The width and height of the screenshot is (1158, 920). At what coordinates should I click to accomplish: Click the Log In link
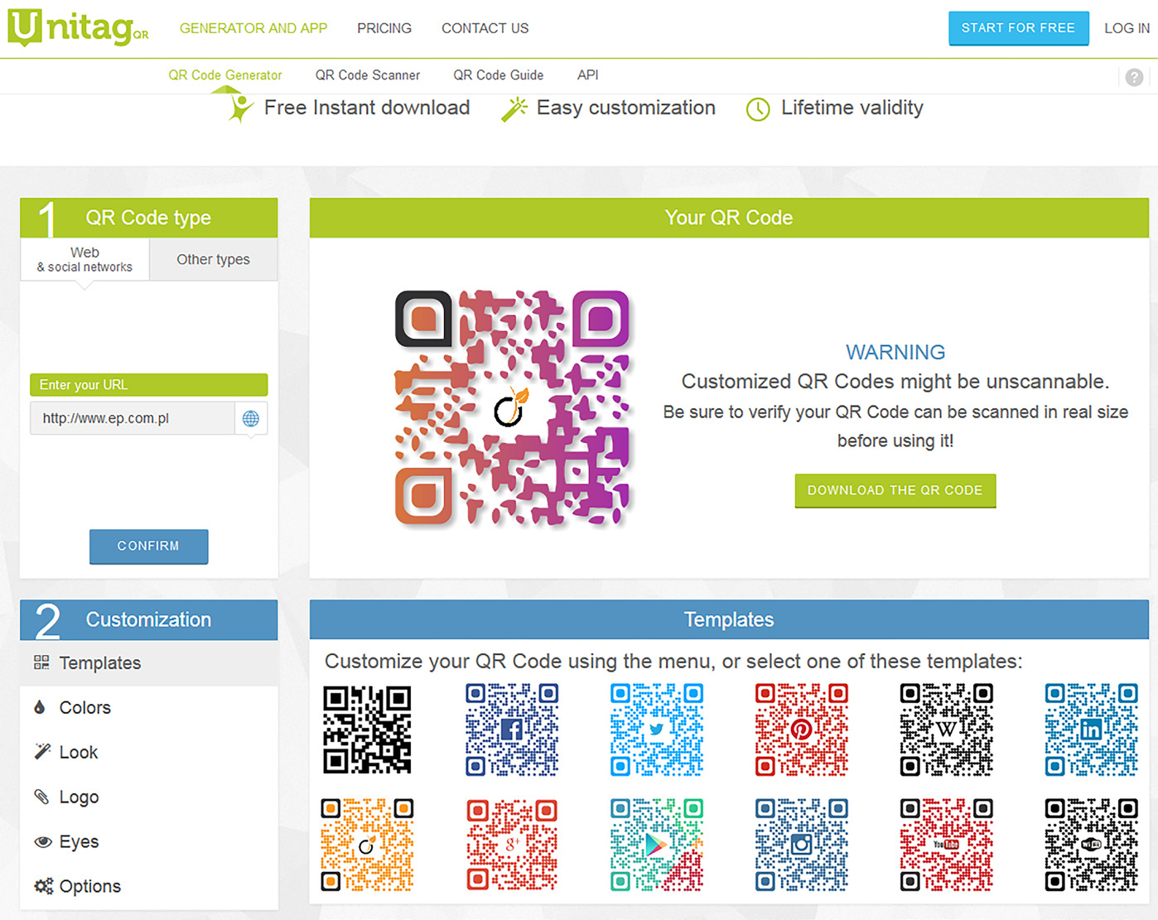pos(1127,28)
